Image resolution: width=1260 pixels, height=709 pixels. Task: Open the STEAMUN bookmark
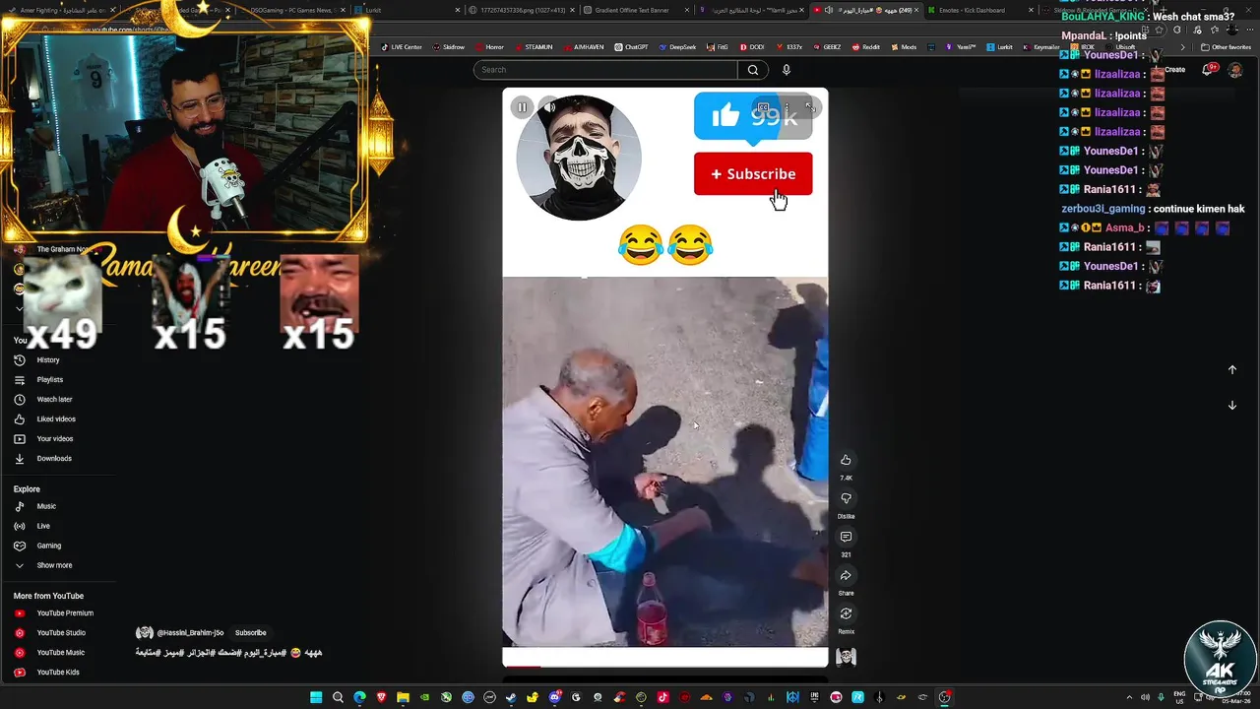click(533, 47)
